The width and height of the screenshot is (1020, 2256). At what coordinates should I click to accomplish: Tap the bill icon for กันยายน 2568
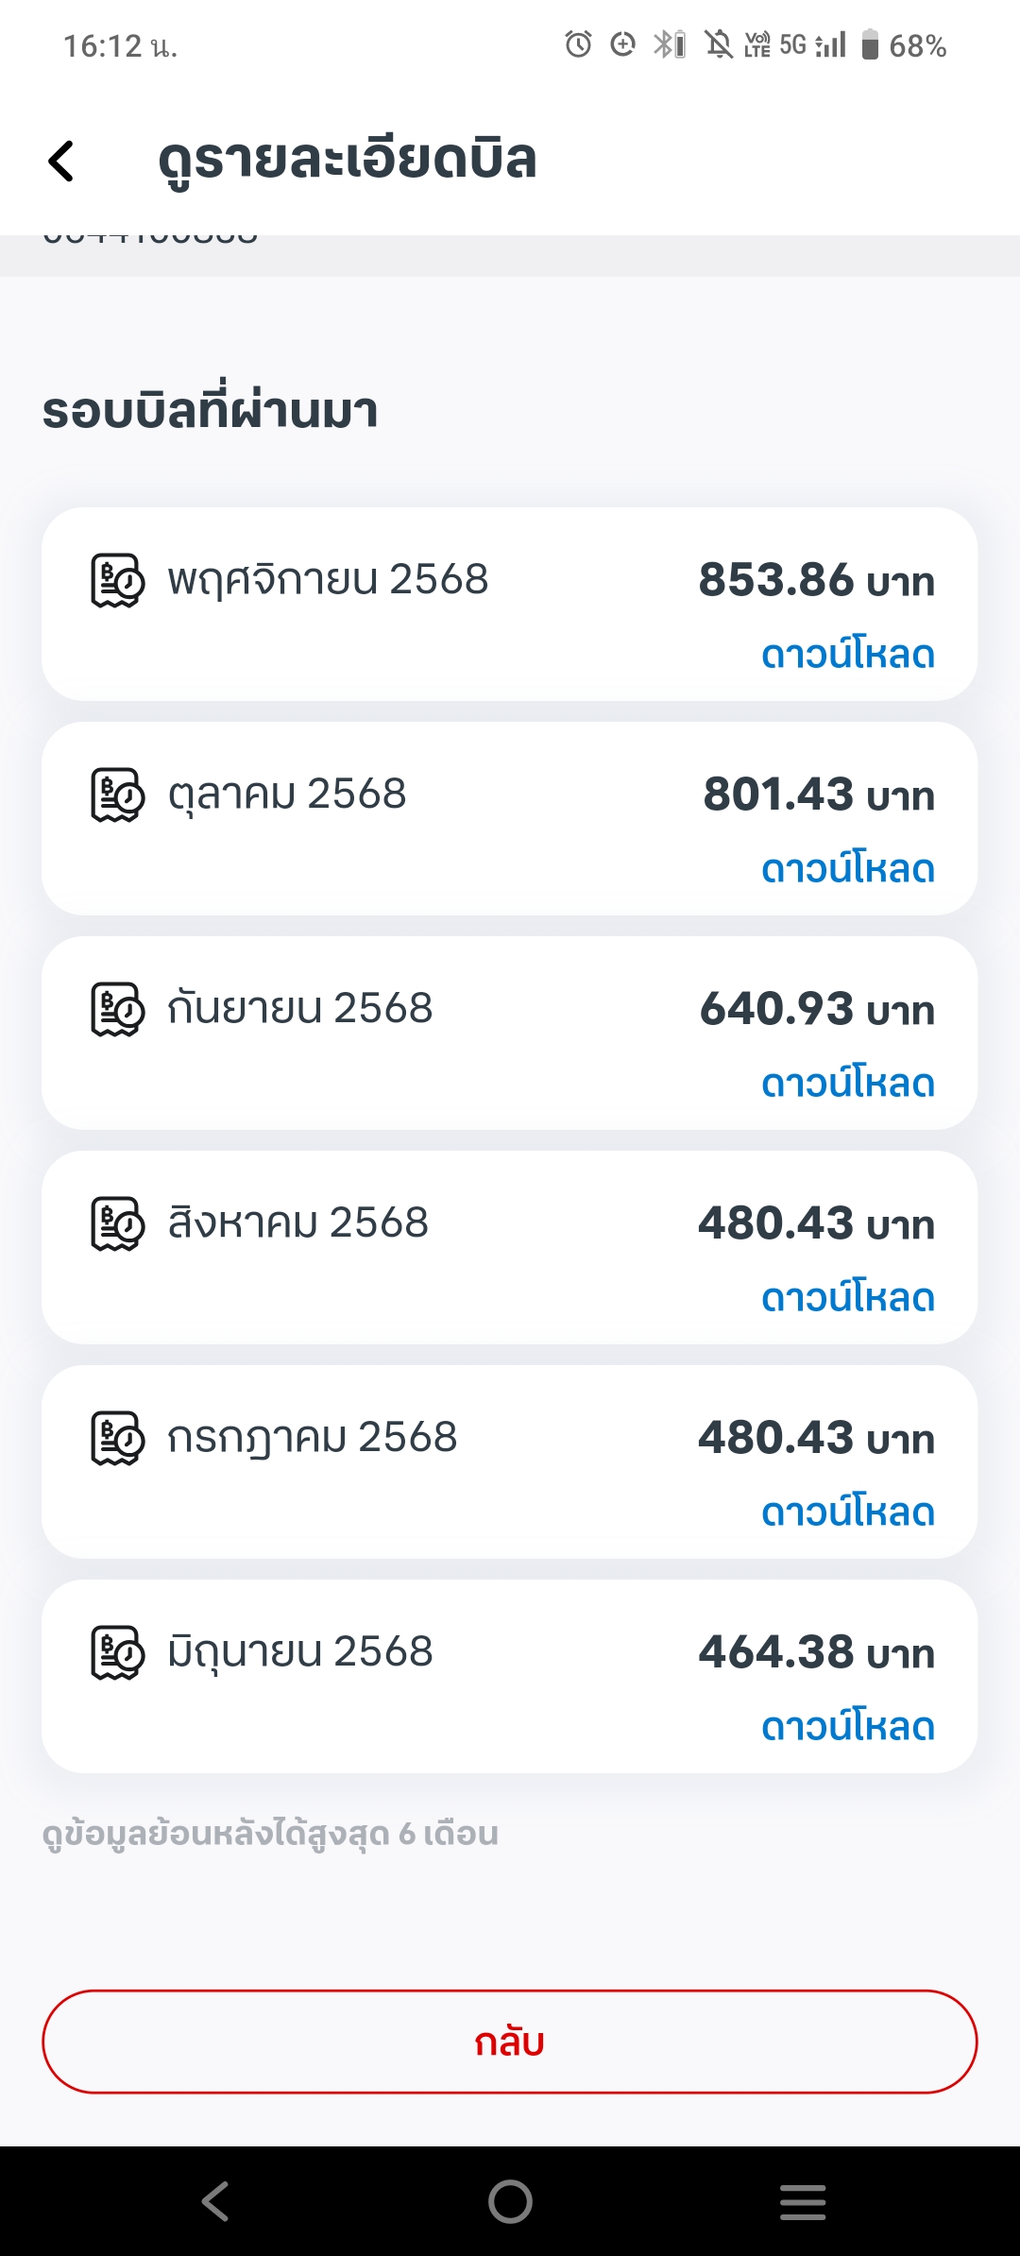[117, 1009]
